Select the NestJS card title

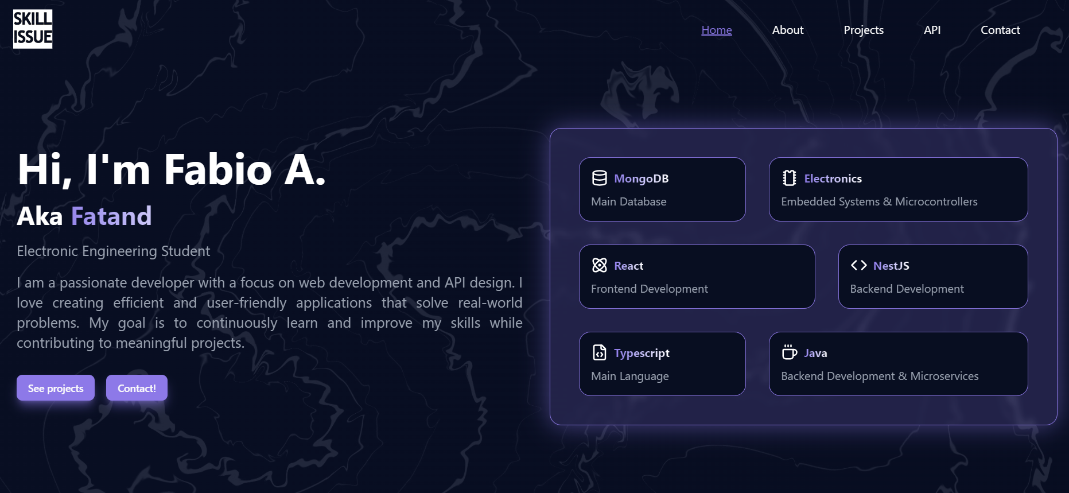[x=891, y=266]
